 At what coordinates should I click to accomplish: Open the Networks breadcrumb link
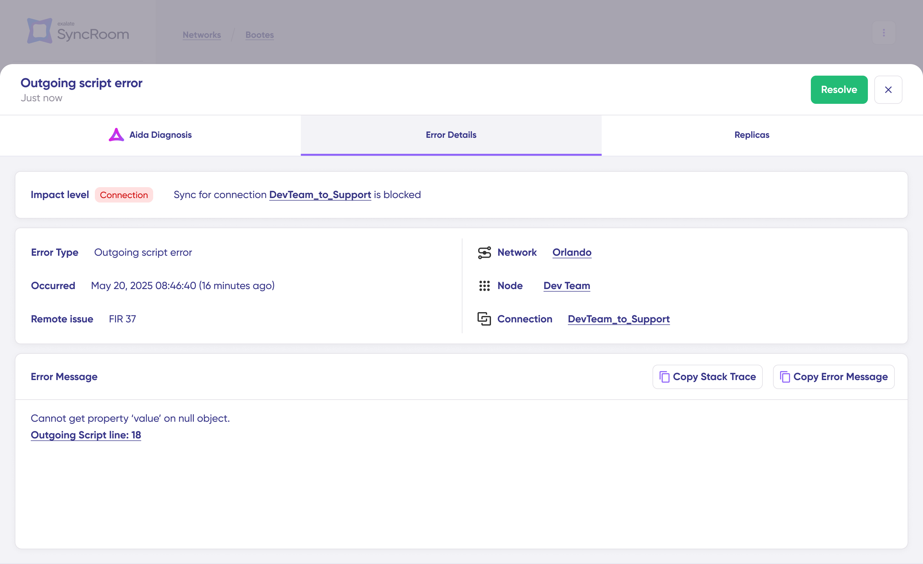(x=202, y=35)
